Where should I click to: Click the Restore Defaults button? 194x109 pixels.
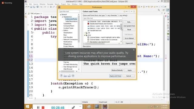coord(117,70)
